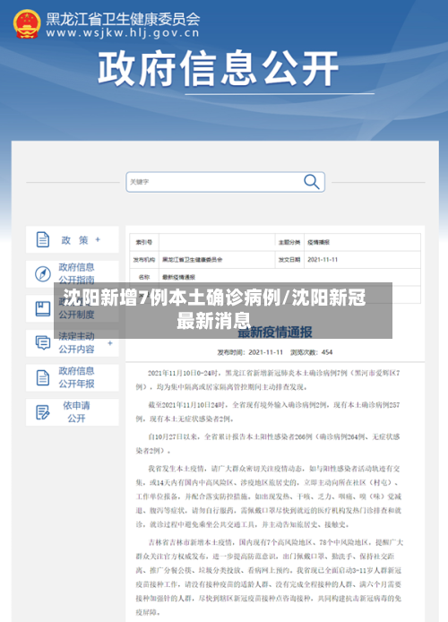Click the 最新疫情通报 article title
The height and width of the screenshot is (622, 448).
click(275, 332)
